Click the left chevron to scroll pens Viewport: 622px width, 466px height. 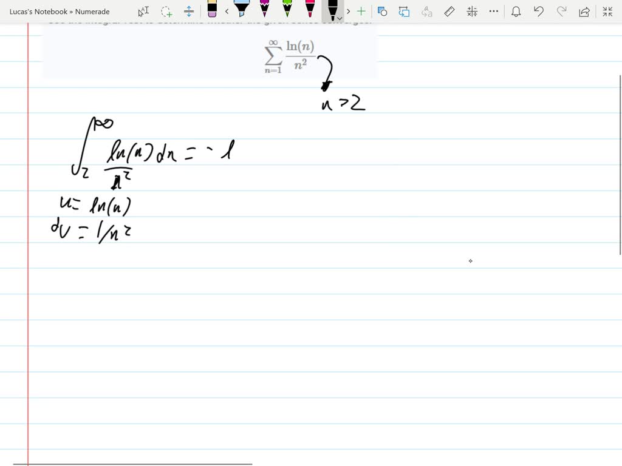[x=227, y=11]
